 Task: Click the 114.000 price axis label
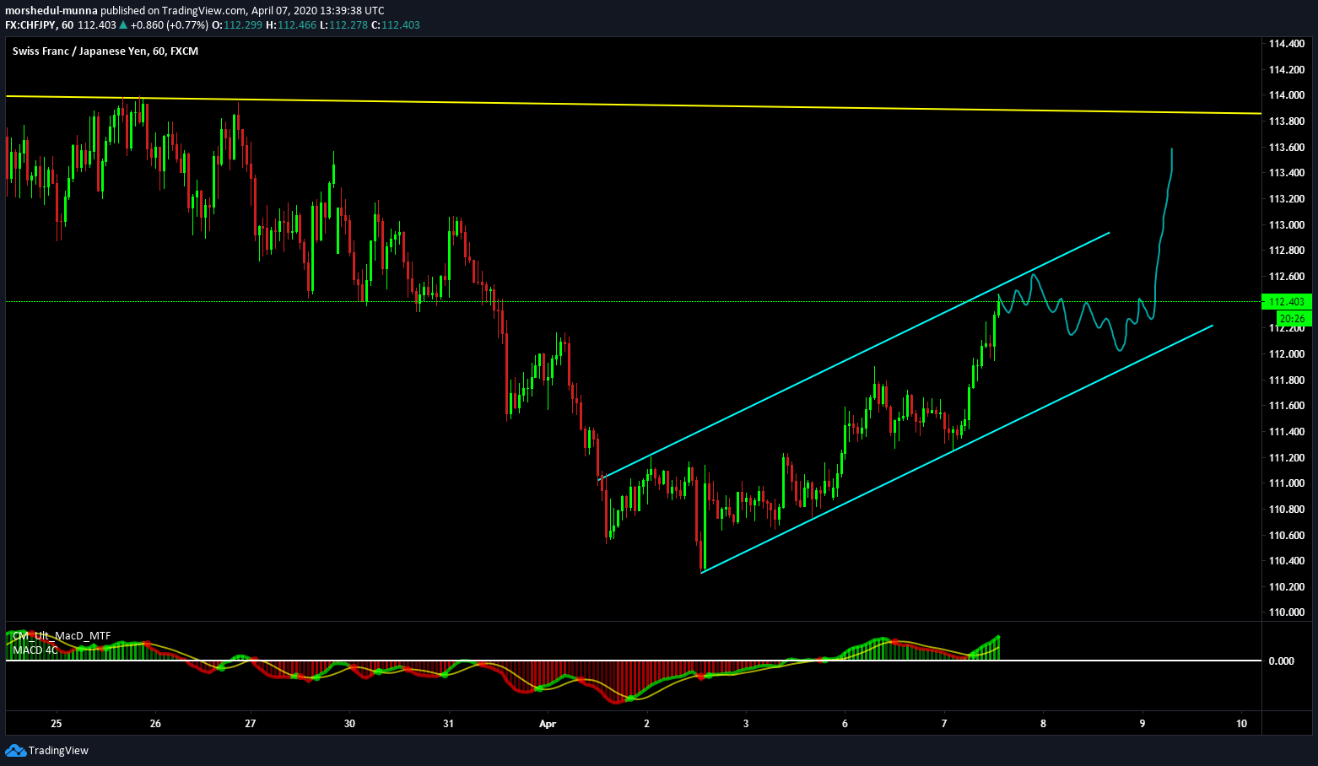(x=1286, y=95)
